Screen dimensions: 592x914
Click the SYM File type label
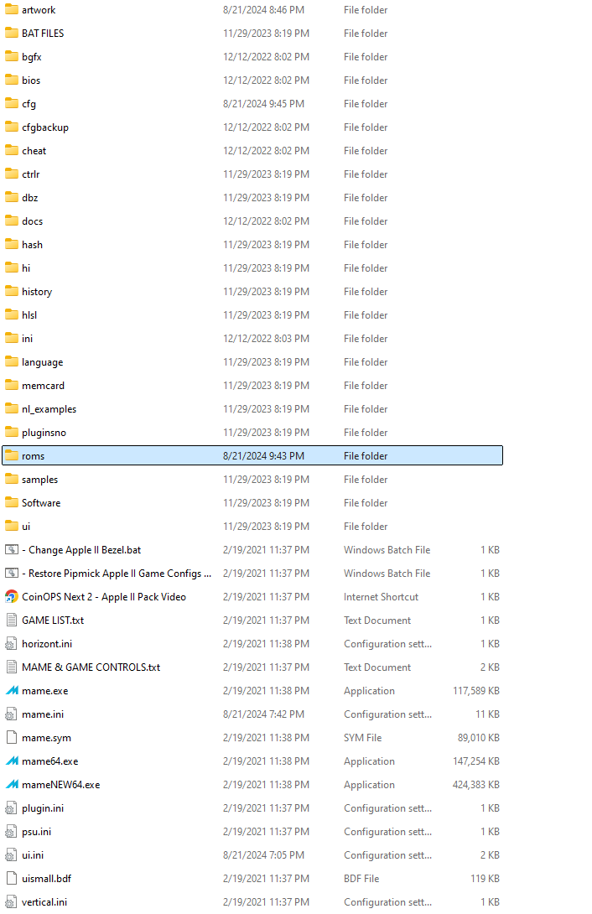(362, 737)
